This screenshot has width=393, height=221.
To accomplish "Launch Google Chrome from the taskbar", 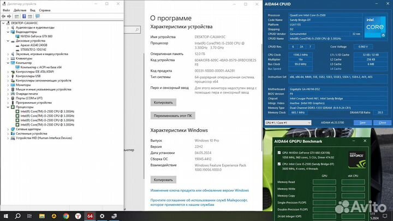I will (x=66, y=216).
